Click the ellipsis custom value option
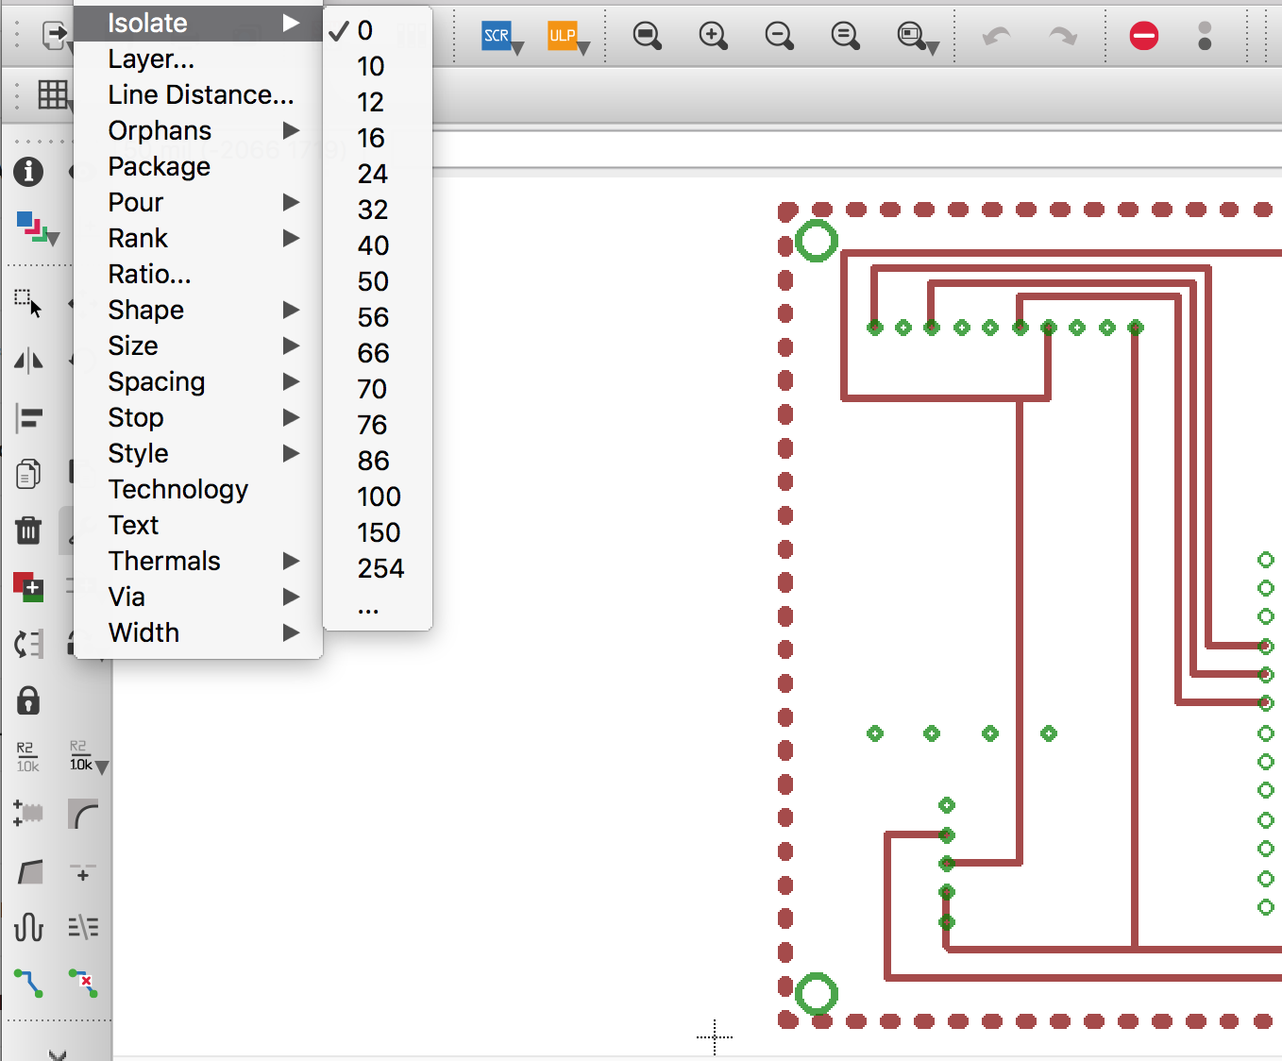Image resolution: width=1282 pixels, height=1061 pixels. pyautogui.click(x=368, y=608)
